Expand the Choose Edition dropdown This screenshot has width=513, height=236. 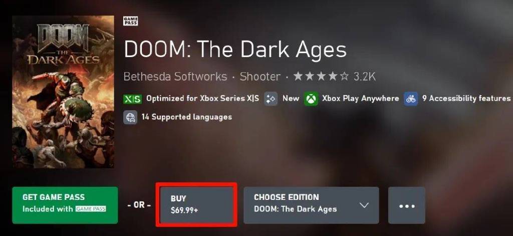click(x=311, y=205)
